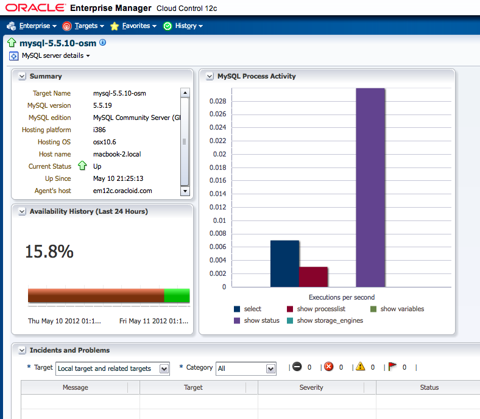Click the Warning incidents yellow triangle icon
Viewport: 480px width, 419px height.
[361, 367]
